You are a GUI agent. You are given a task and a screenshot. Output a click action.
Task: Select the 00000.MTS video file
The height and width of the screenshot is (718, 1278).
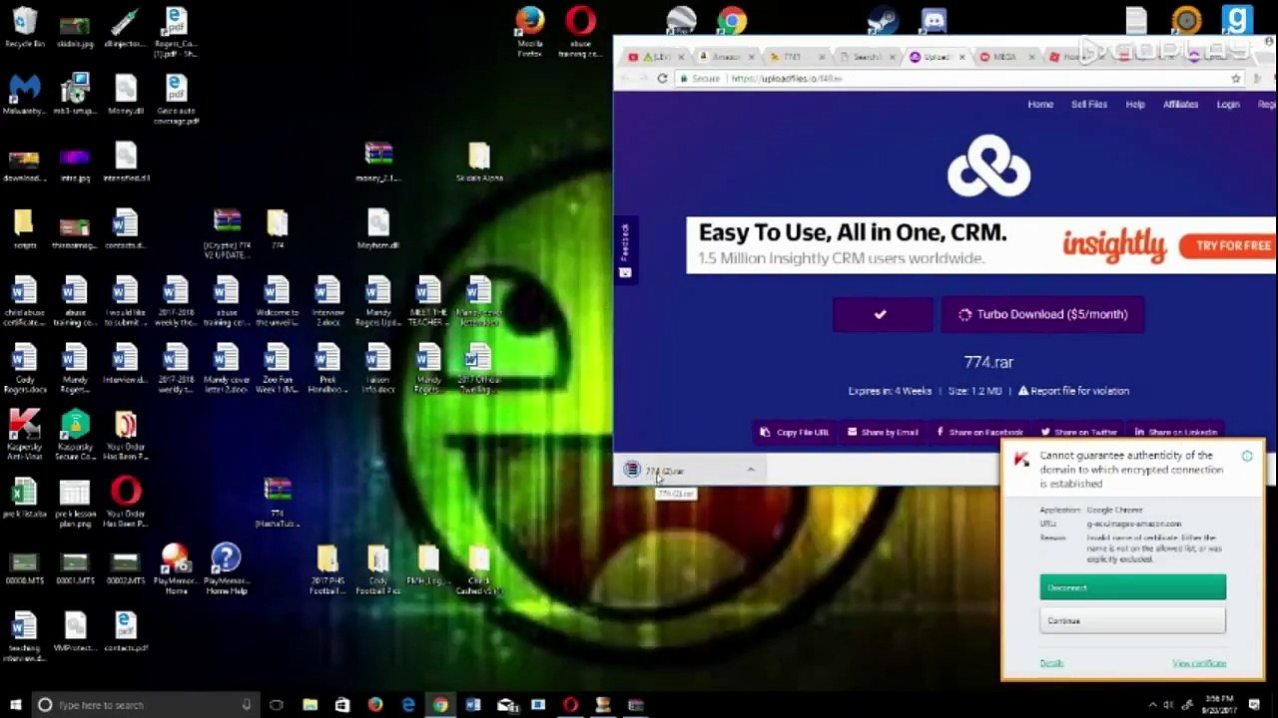24,568
